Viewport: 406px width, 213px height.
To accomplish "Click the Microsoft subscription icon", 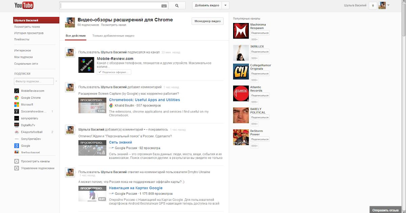I will (17, 104).
